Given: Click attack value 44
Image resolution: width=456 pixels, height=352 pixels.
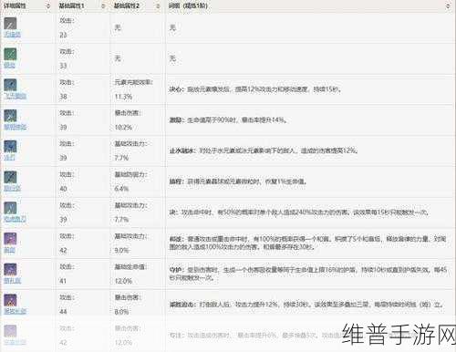Looking at the screenshot, I should (63, 312).
